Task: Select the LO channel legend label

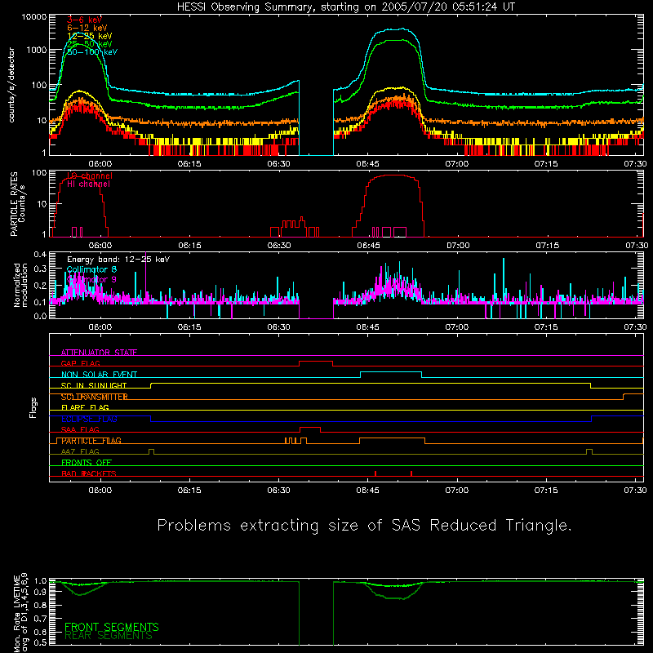Action: click(90, 175)
